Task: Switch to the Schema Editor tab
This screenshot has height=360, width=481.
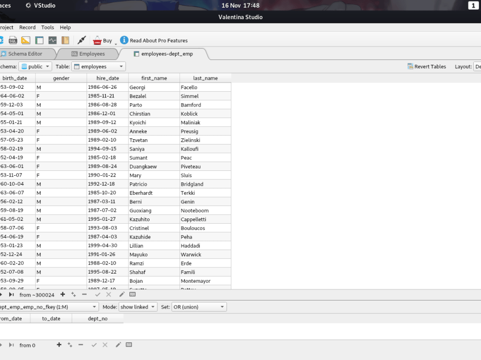Action: pos(25,54)
